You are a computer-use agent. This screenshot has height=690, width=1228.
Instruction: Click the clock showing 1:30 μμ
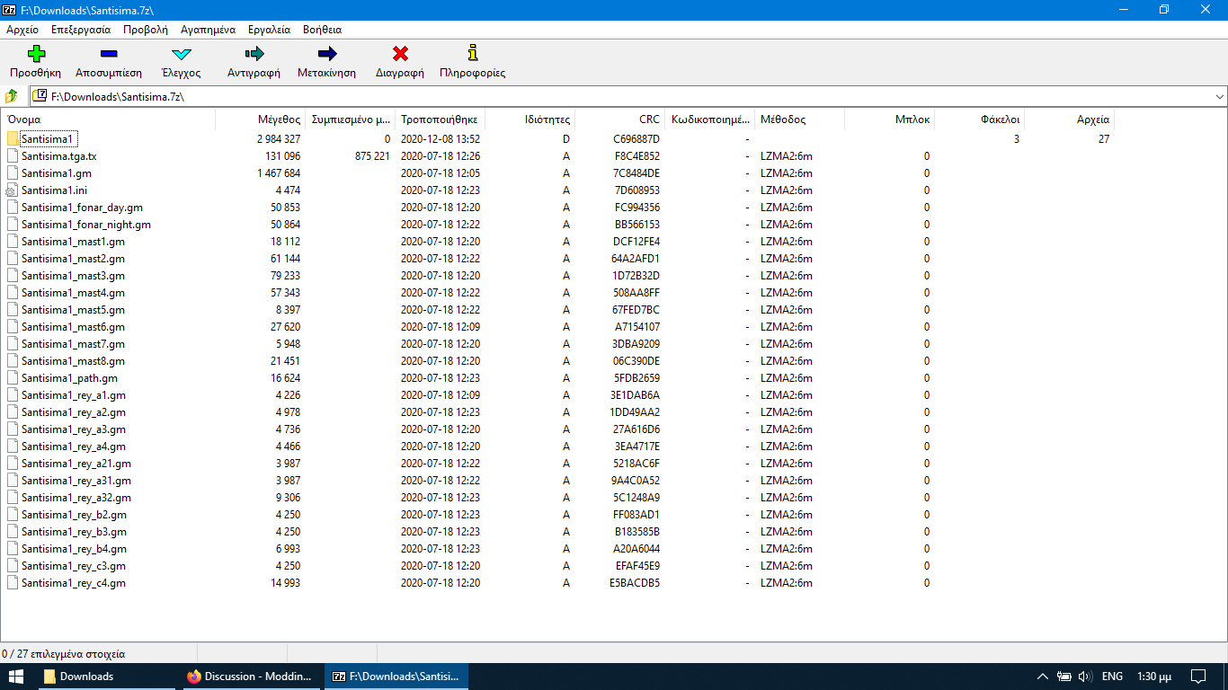click(x=1154, y=677)
